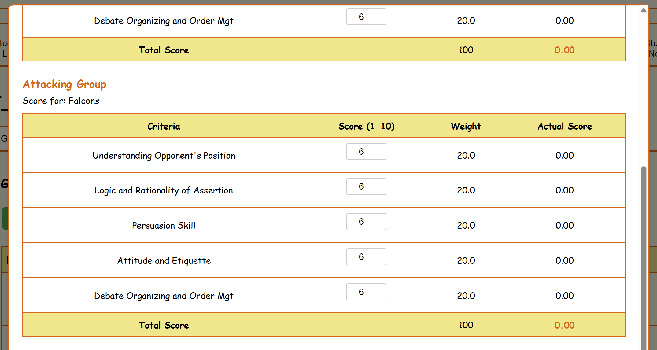Screen dimensions: 657x350
Task: Focus Attacking Group's Debate Organizing score input
Action: coord(366,292)
